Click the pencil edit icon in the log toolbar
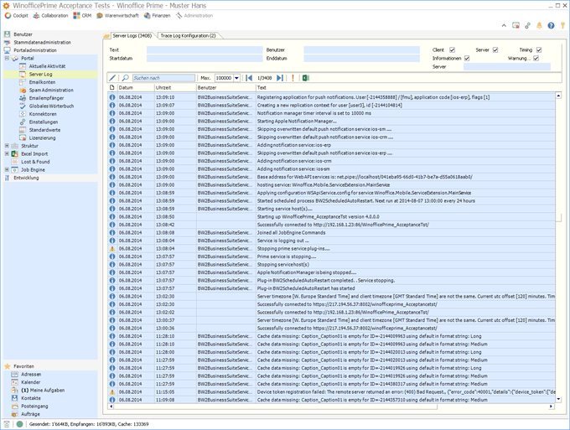Screen dimensions: 570x430 point(112,78)
